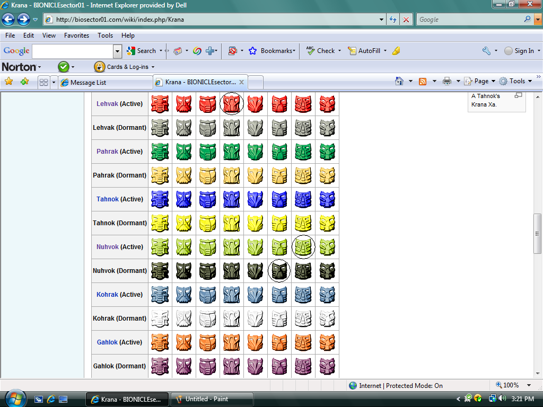This screenshot has height=407, width=543.
Task: Click the circled black Nuhvok Dormant krana
Action: (x=279, y=271)
